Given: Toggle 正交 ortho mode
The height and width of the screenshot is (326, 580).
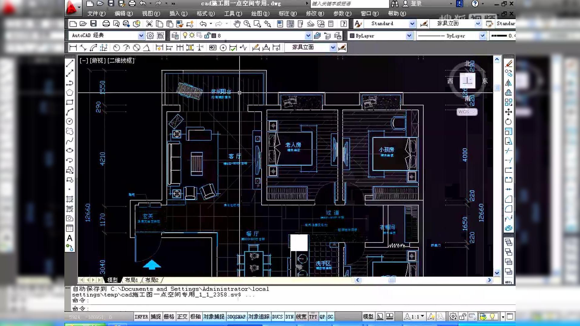Looking at the screenshot, I should point(182,317).
